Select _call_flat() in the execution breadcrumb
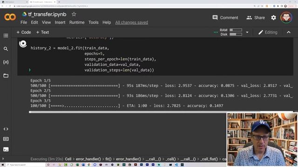This screenshot has width=298, height=167. (209, 159)
